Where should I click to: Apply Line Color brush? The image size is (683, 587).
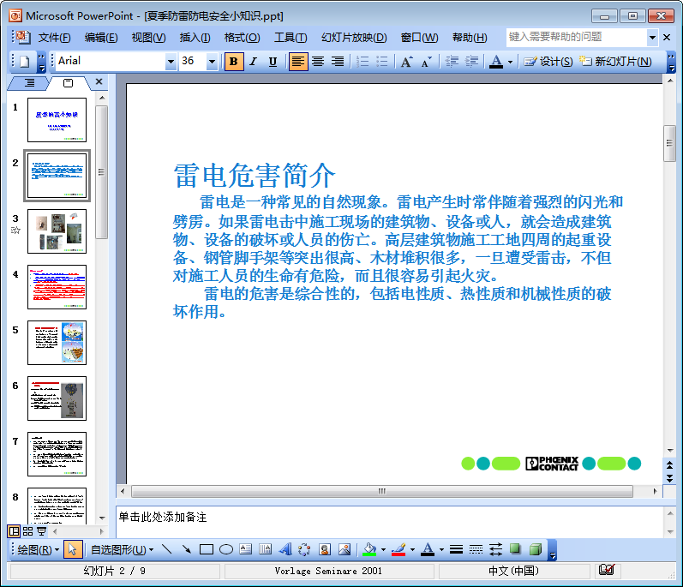[x=398, y=549]
